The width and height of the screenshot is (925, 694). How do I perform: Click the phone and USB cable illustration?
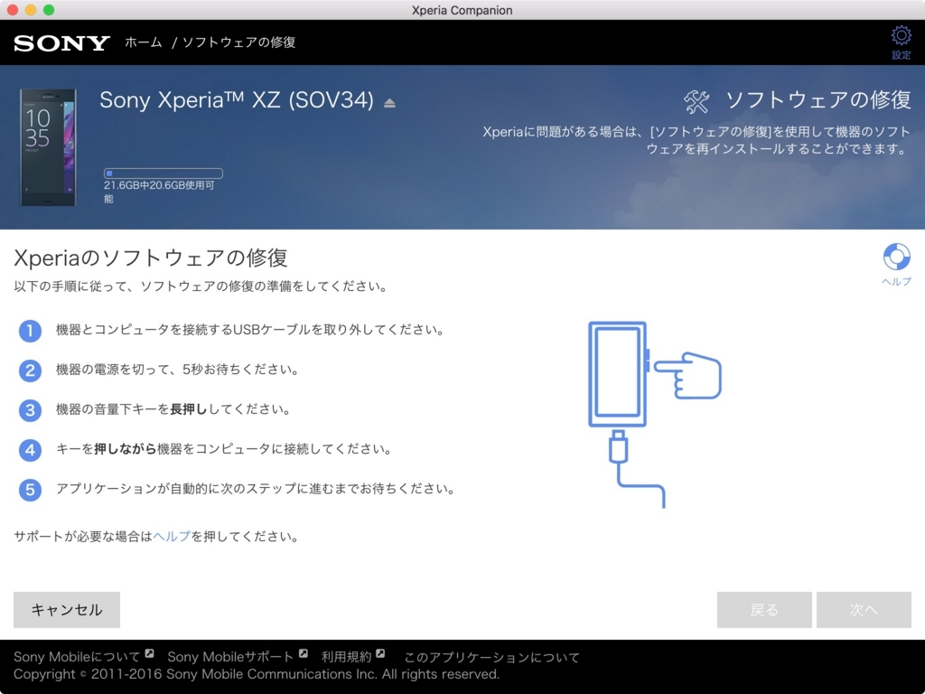coord(655,414)
